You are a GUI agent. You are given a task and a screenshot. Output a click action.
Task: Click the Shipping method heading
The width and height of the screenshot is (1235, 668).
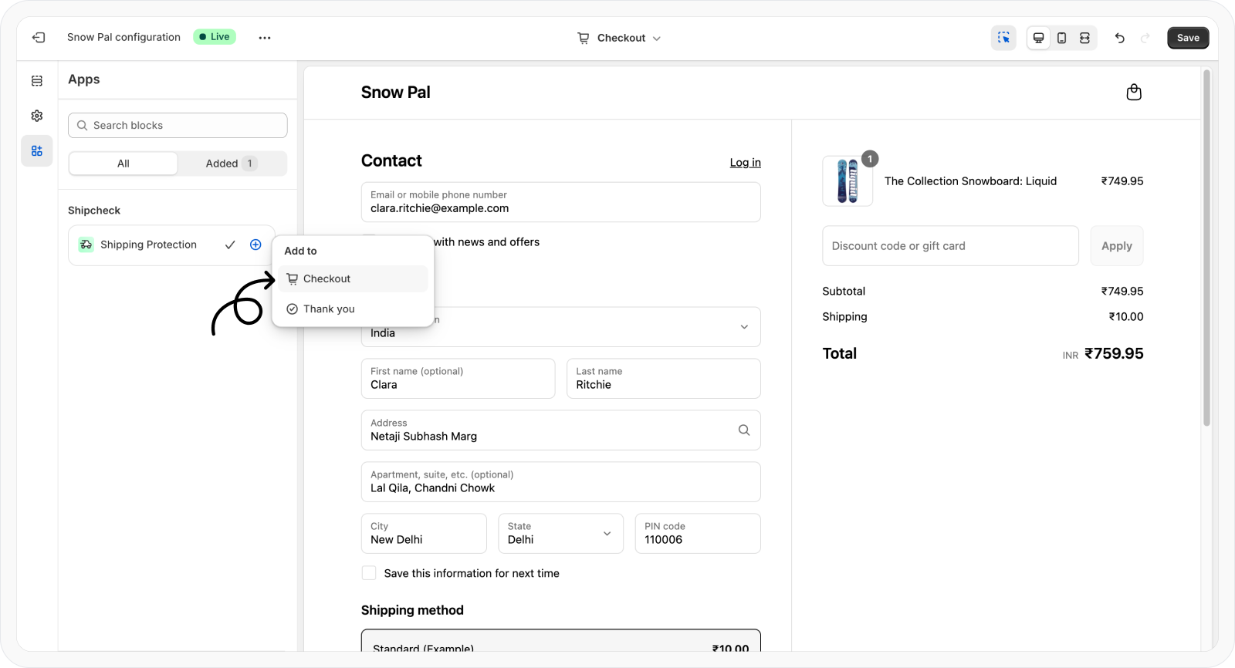point(412,610)
